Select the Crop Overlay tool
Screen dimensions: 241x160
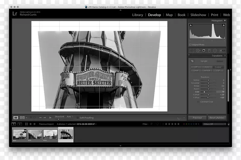coord(192,51)
